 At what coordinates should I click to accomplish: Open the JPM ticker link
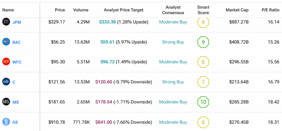pyautogui.click(x=17, y=22)
